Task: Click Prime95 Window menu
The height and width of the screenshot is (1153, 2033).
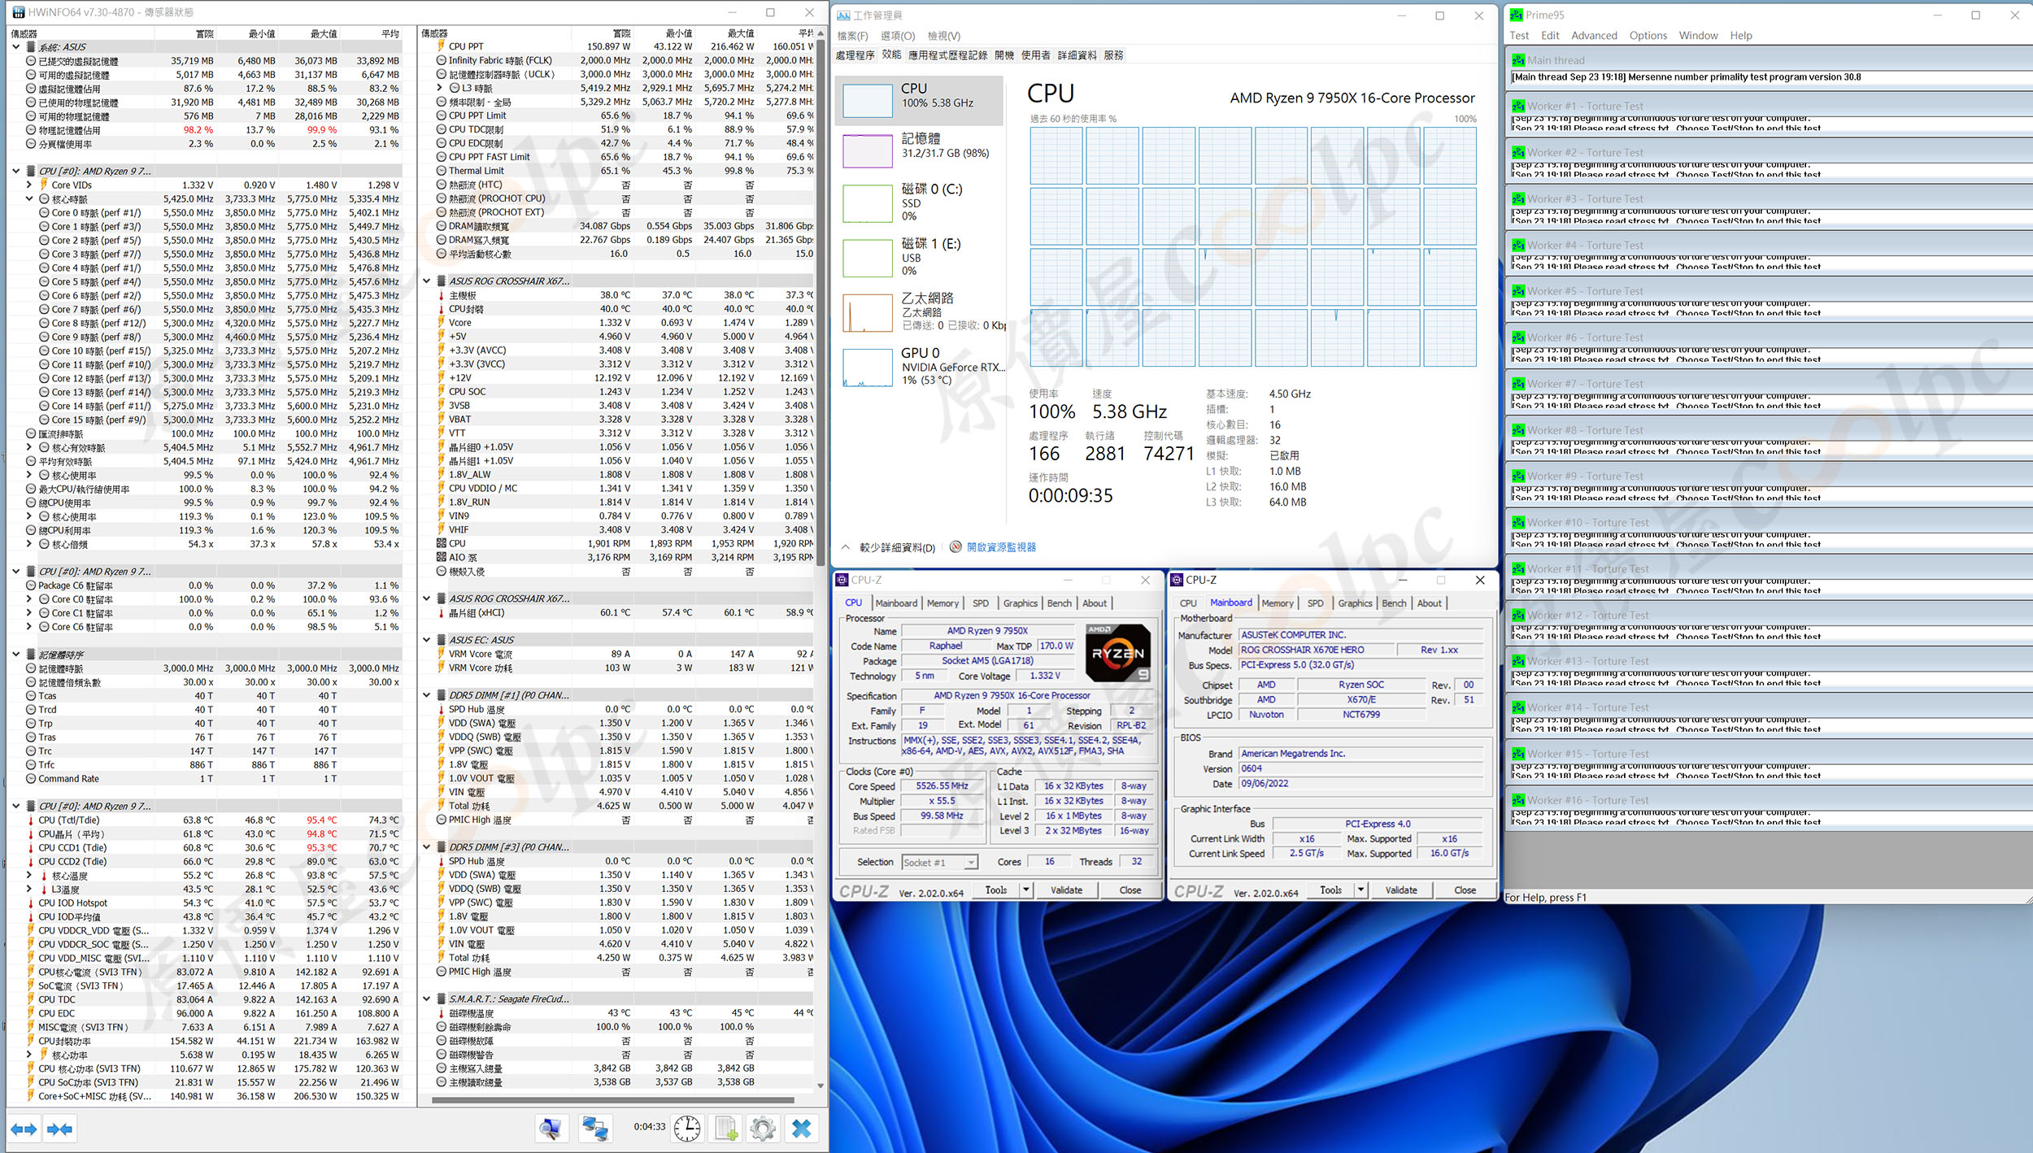Action: (x=1698, y=36)
